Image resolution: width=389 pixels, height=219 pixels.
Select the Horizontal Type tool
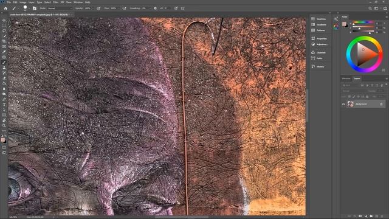tap(4, 105)
